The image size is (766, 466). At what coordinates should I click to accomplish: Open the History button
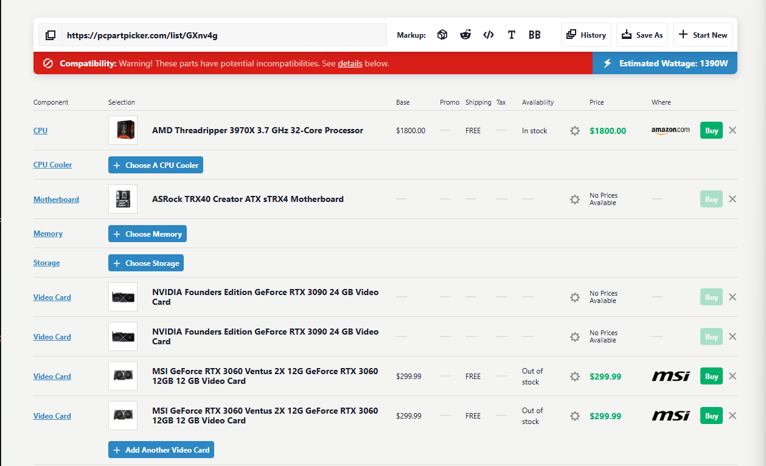point(587,35)
